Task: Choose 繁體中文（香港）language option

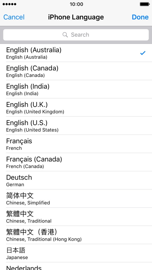Action: 76,235
